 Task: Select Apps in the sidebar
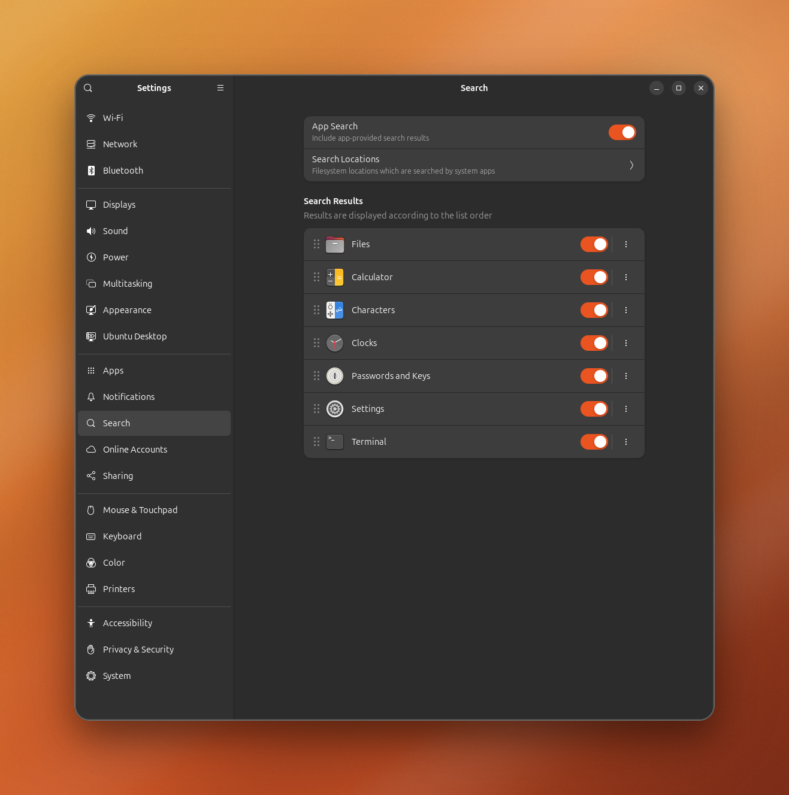click(x=154, y=371)
